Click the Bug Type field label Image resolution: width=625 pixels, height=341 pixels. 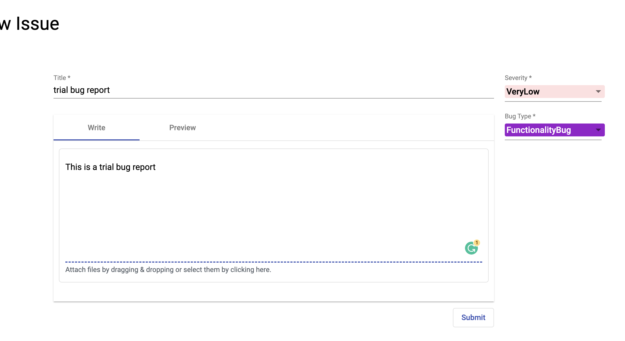(x=520, y=116)
